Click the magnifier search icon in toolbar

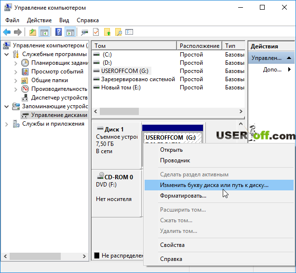point(118,32)
